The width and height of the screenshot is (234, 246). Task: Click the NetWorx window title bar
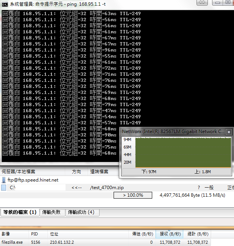173,132
